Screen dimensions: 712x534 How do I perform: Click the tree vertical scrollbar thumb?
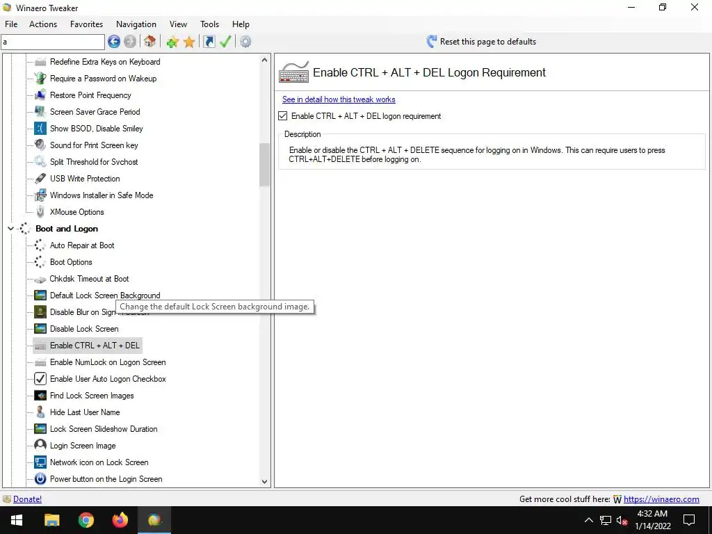[x=265, y=165]
